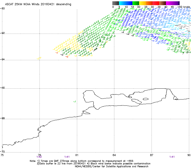Click the purple time label '1:42'

pos(39,157)
